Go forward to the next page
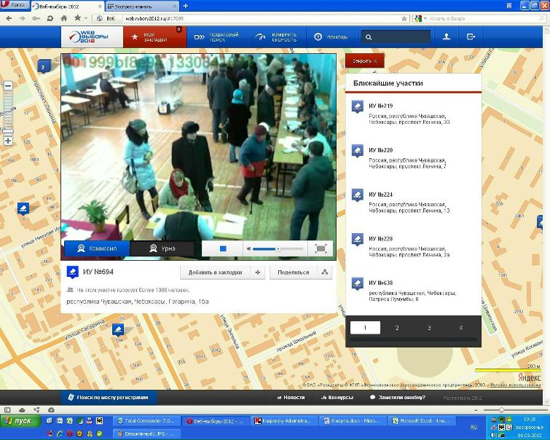 point(22,19)
